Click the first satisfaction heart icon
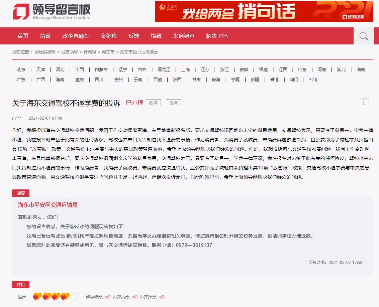This screenshot has height=307, width=379. point(37,297)
